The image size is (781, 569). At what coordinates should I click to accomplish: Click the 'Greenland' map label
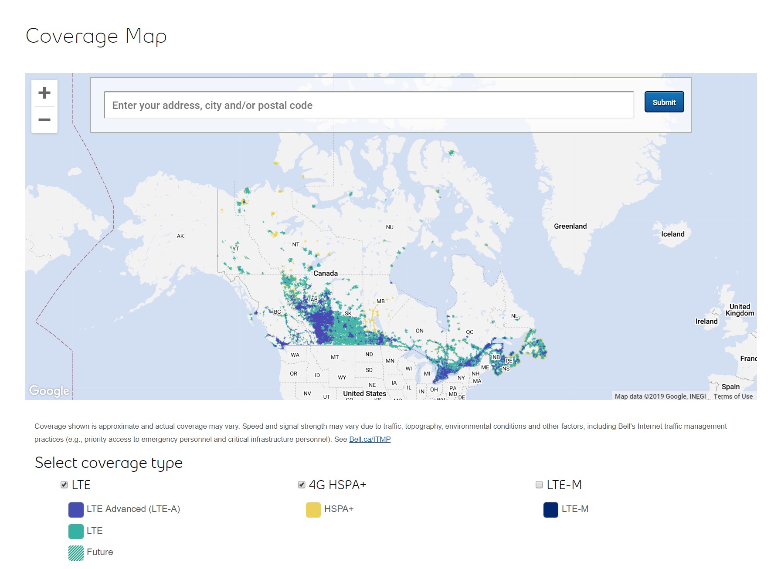570,226
